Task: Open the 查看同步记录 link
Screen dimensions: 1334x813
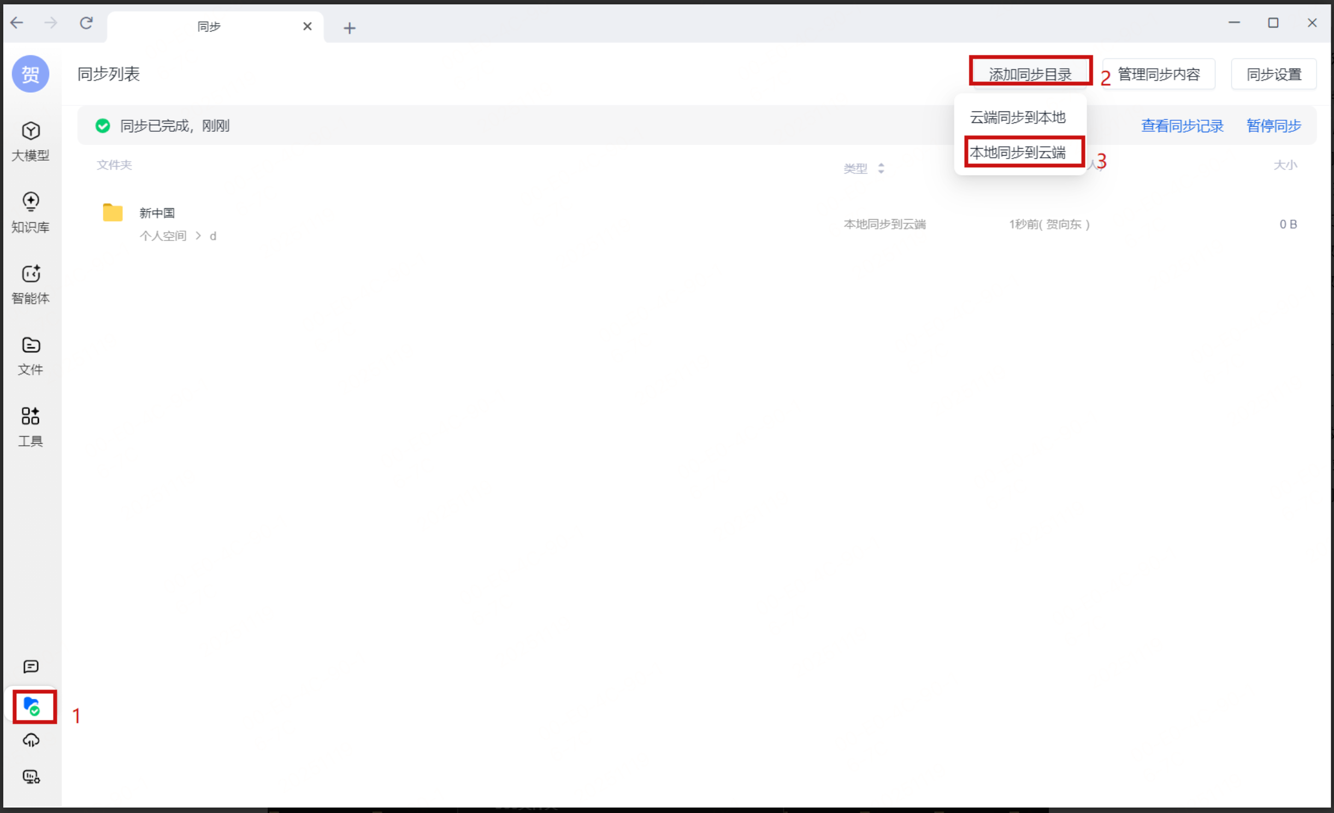Action: [1182, 126]
